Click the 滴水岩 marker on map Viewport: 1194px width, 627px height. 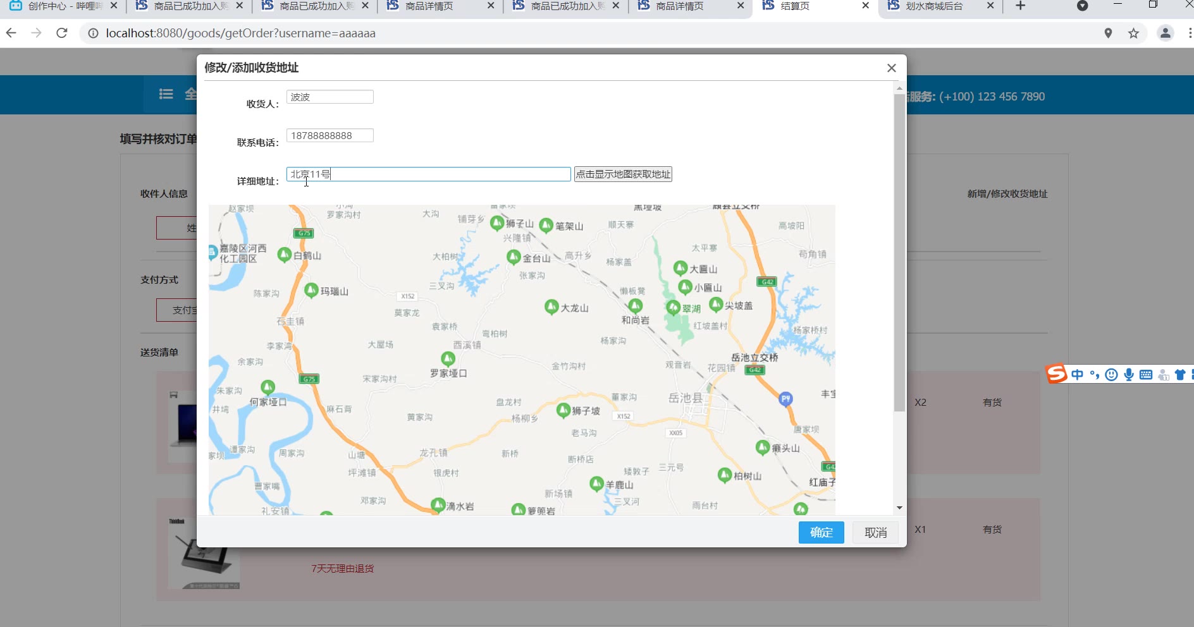tap(438, 505)
